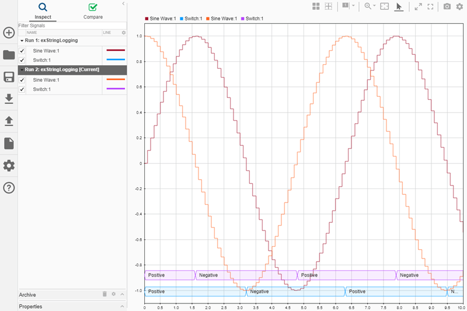This screenshot has height=311, width=467.
Task: Click the save icon in left sidebar
Action: click(x=9, y=78)
